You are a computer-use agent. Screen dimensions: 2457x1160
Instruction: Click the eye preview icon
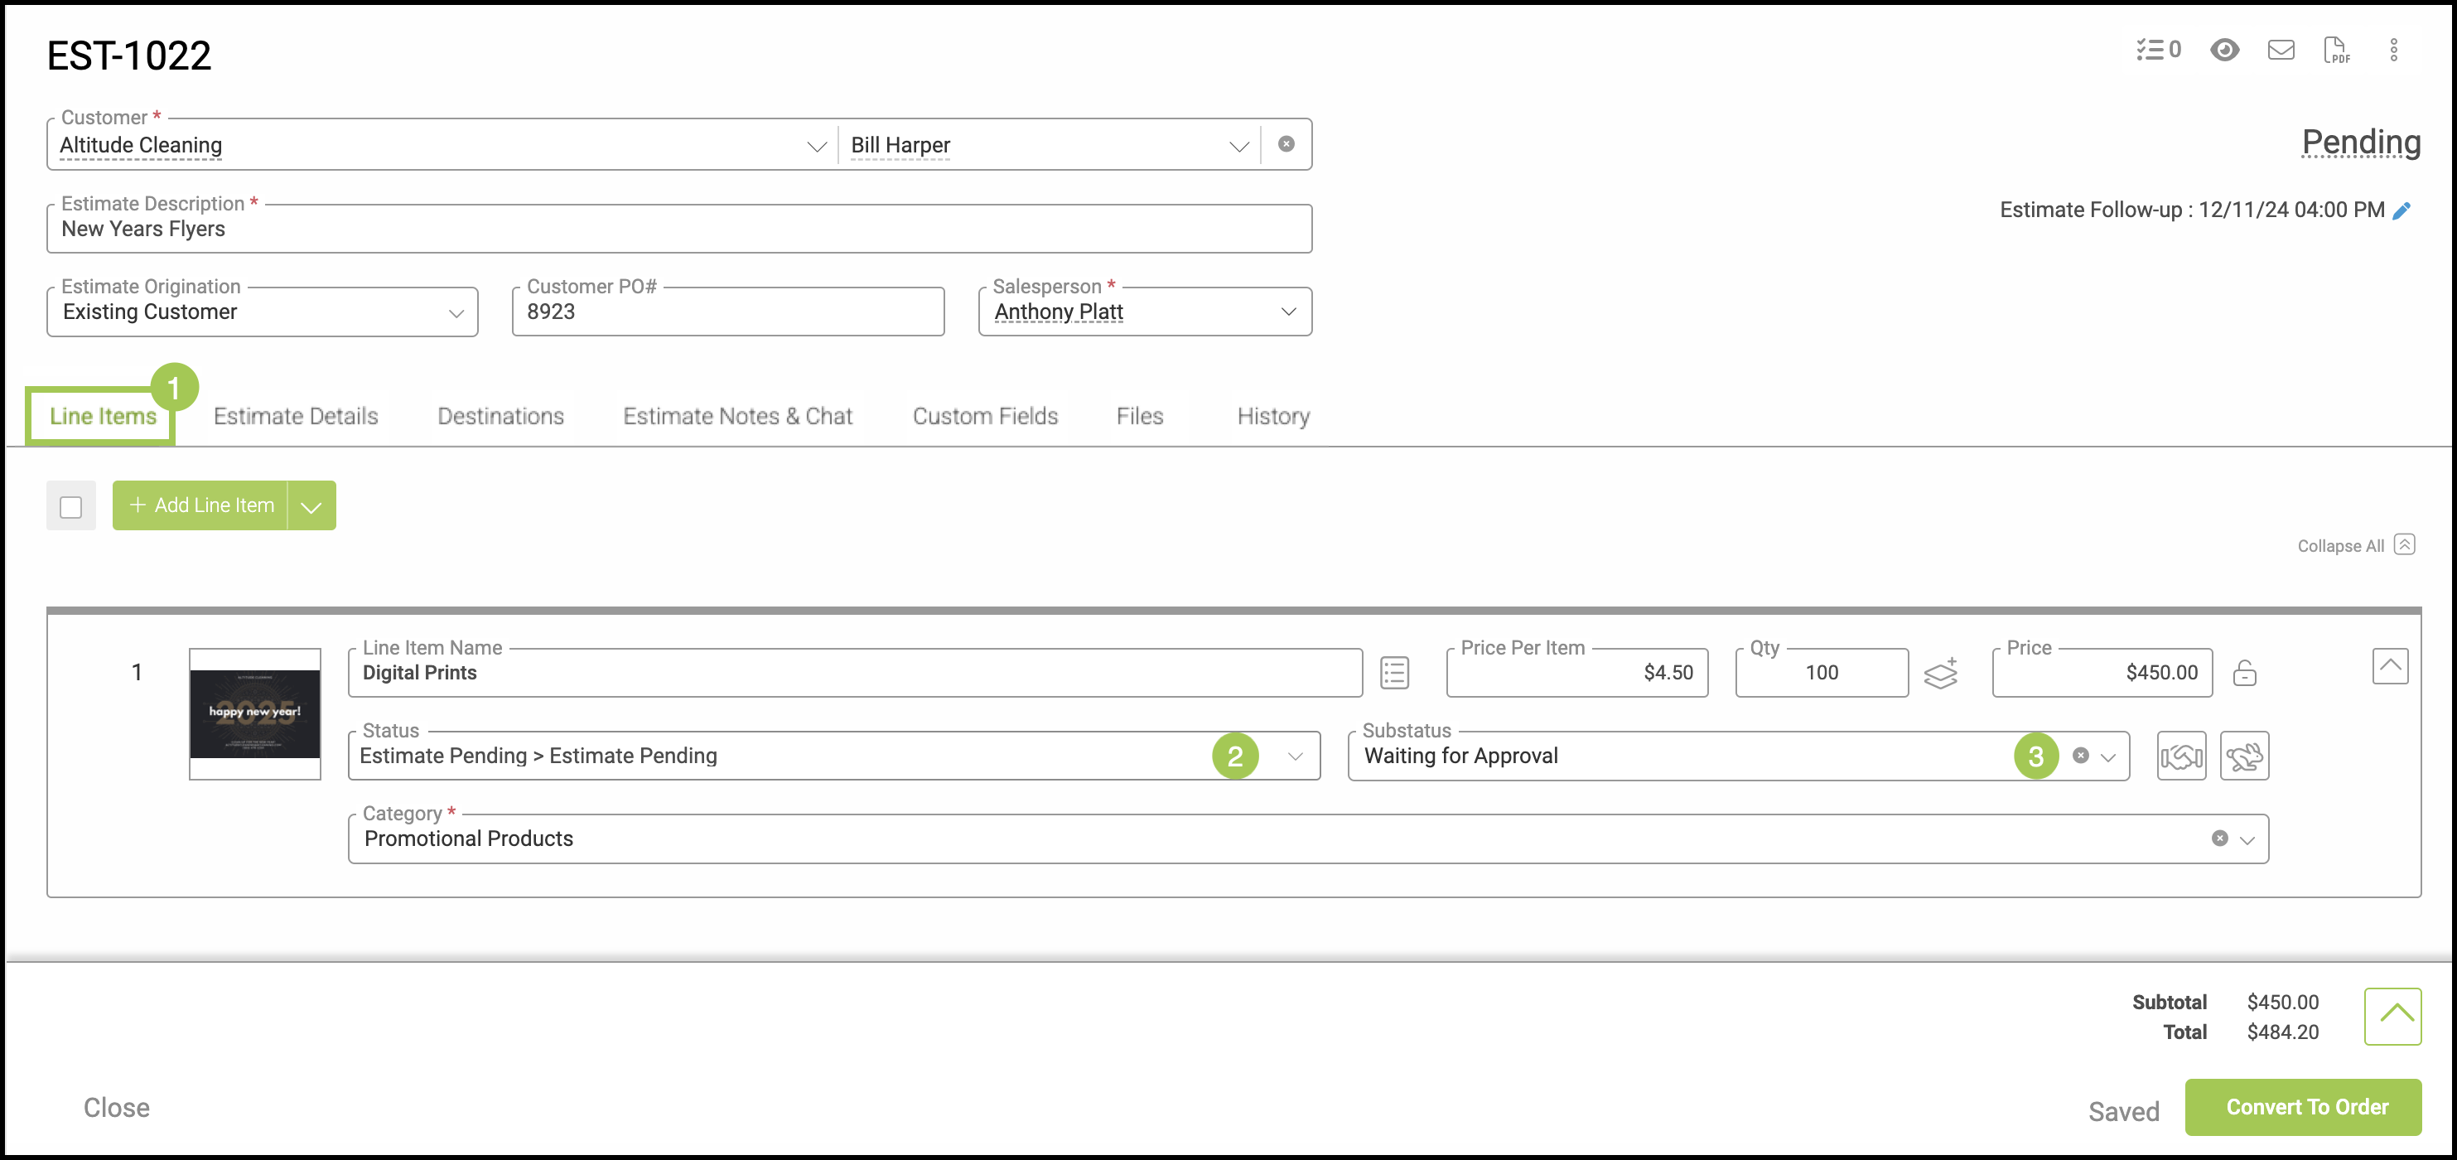(2224, 50)
